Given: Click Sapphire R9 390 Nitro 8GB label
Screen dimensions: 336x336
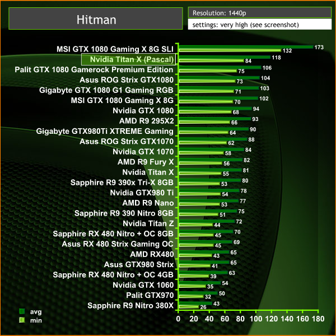Looking at the screenshot, I should pyautogui.click(x=124, y=213).
